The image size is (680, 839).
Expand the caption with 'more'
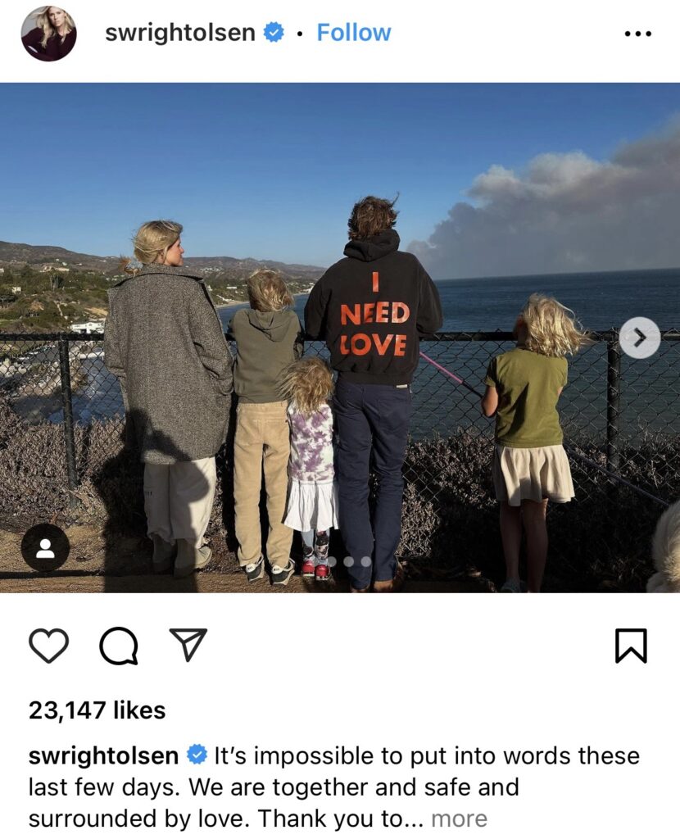click(x=459, y=819)
